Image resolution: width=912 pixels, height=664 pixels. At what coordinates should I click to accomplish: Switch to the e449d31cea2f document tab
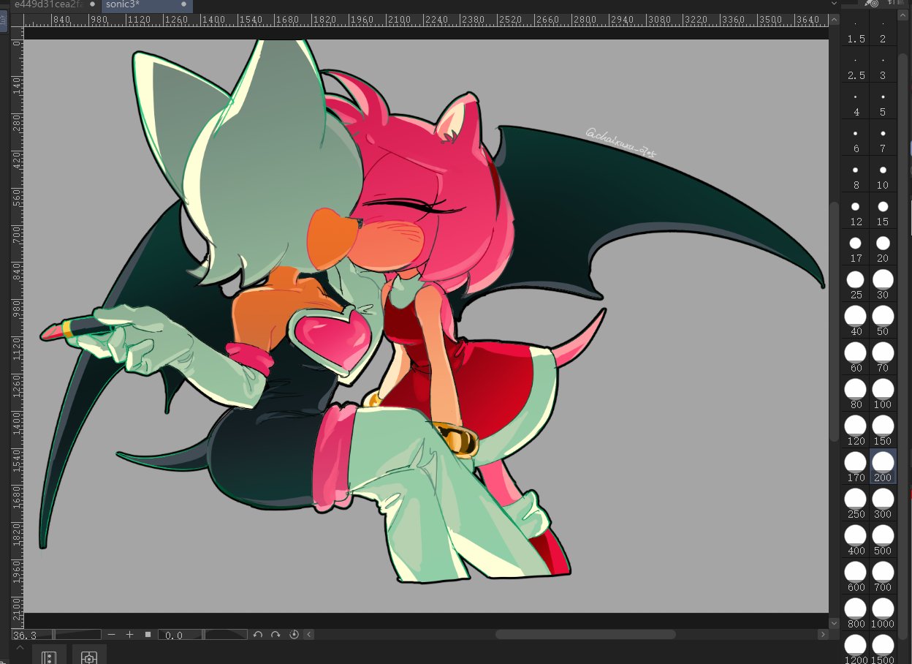[x=55, y=5]
